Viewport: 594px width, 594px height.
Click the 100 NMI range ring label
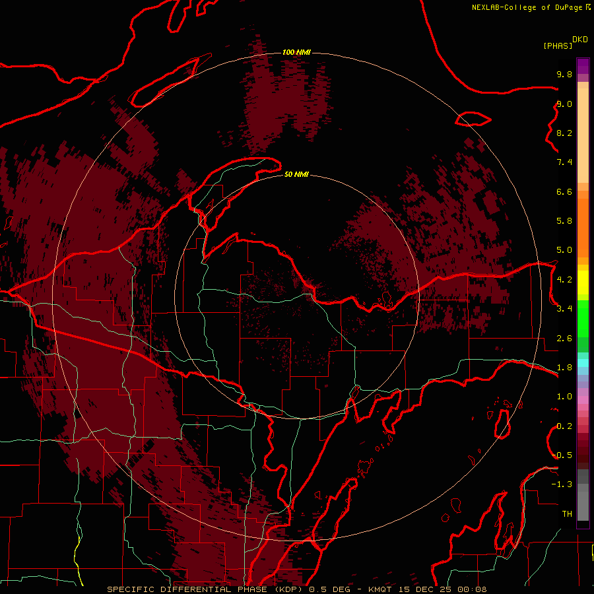(296, 52)
